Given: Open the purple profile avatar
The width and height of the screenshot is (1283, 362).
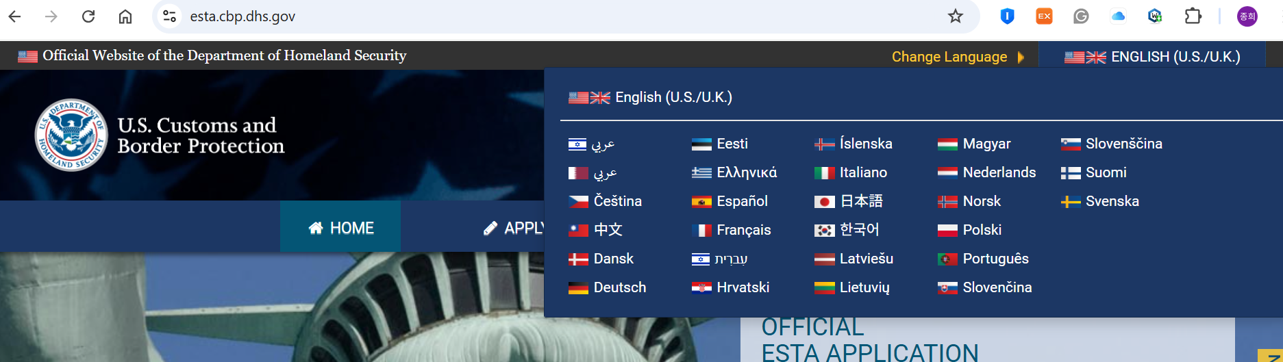Looking at the screenshot, I should tap(1247, 16).
